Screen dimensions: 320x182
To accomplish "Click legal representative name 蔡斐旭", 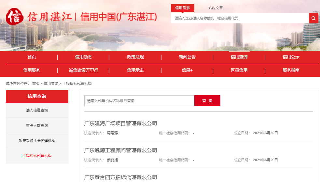I will pos(112,160).
